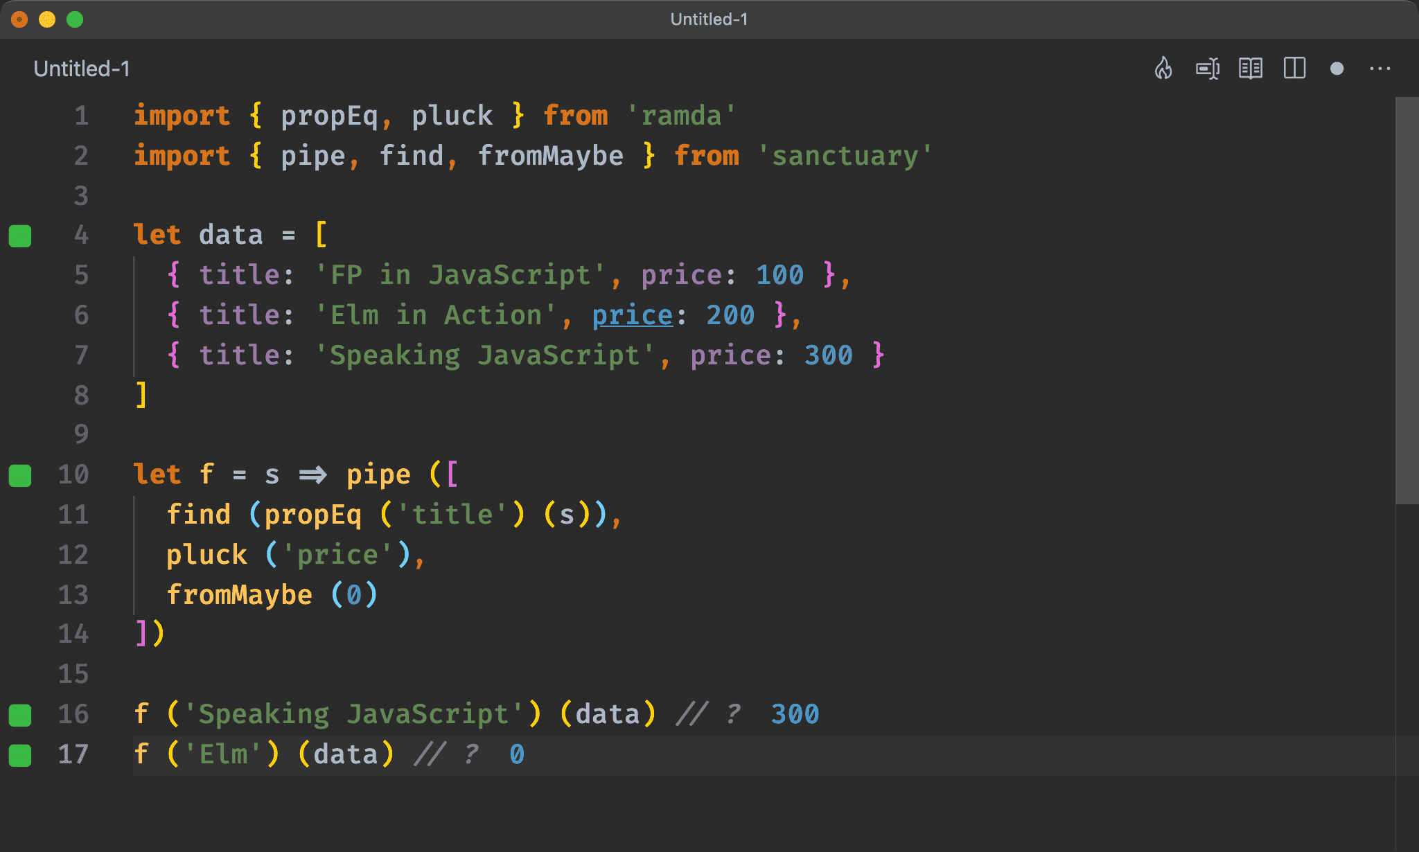Click line number 8 in gutter
The width and height of the screenshot is (1419, 852).
pyautogui.click(x=81, y=396)
